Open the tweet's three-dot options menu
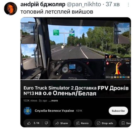Screen dimensions: 135x129 tap(128, 5)
